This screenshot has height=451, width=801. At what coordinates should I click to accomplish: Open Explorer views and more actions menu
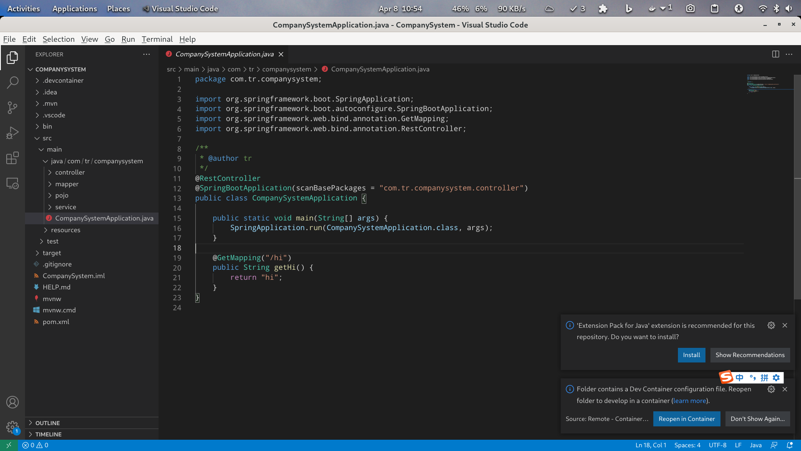coord(146,54)
